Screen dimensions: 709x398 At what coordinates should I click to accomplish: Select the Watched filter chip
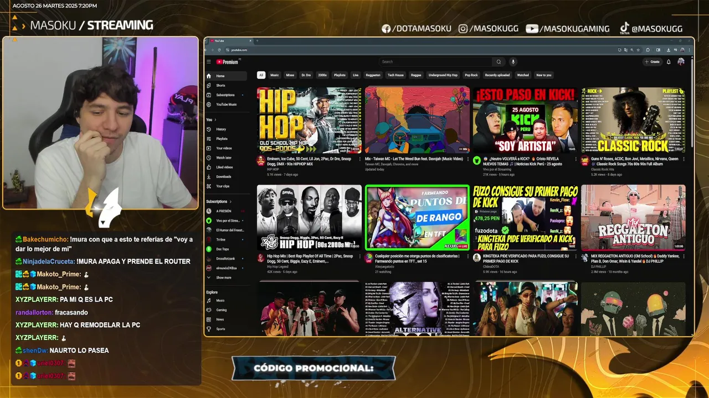[x=523, y=75]
